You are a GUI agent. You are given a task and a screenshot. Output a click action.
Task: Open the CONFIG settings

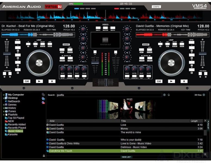coord(156,7)
